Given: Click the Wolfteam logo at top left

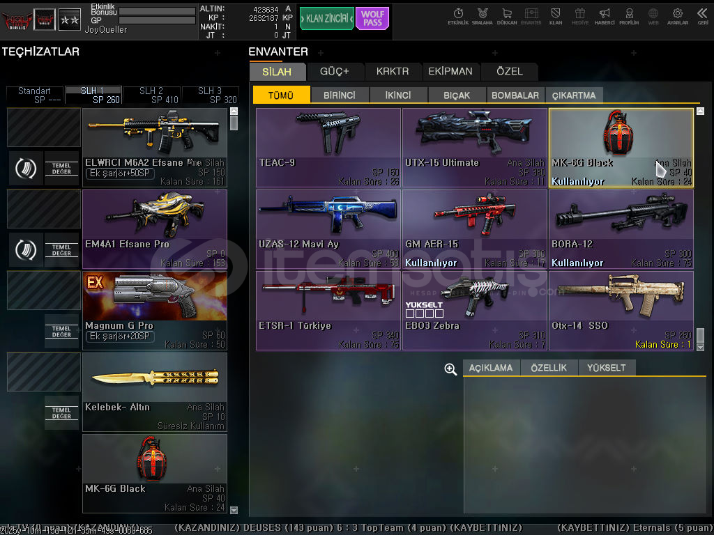Looking at the screenshot, I should coord(17,20).
